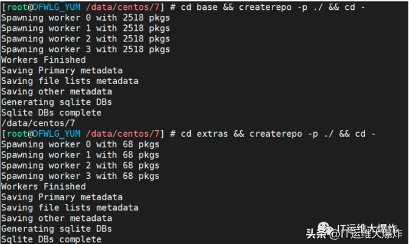
Task: Click 'Spawning worker 3 with 68 pkgs' line
Action: click(x=80, y=176)
